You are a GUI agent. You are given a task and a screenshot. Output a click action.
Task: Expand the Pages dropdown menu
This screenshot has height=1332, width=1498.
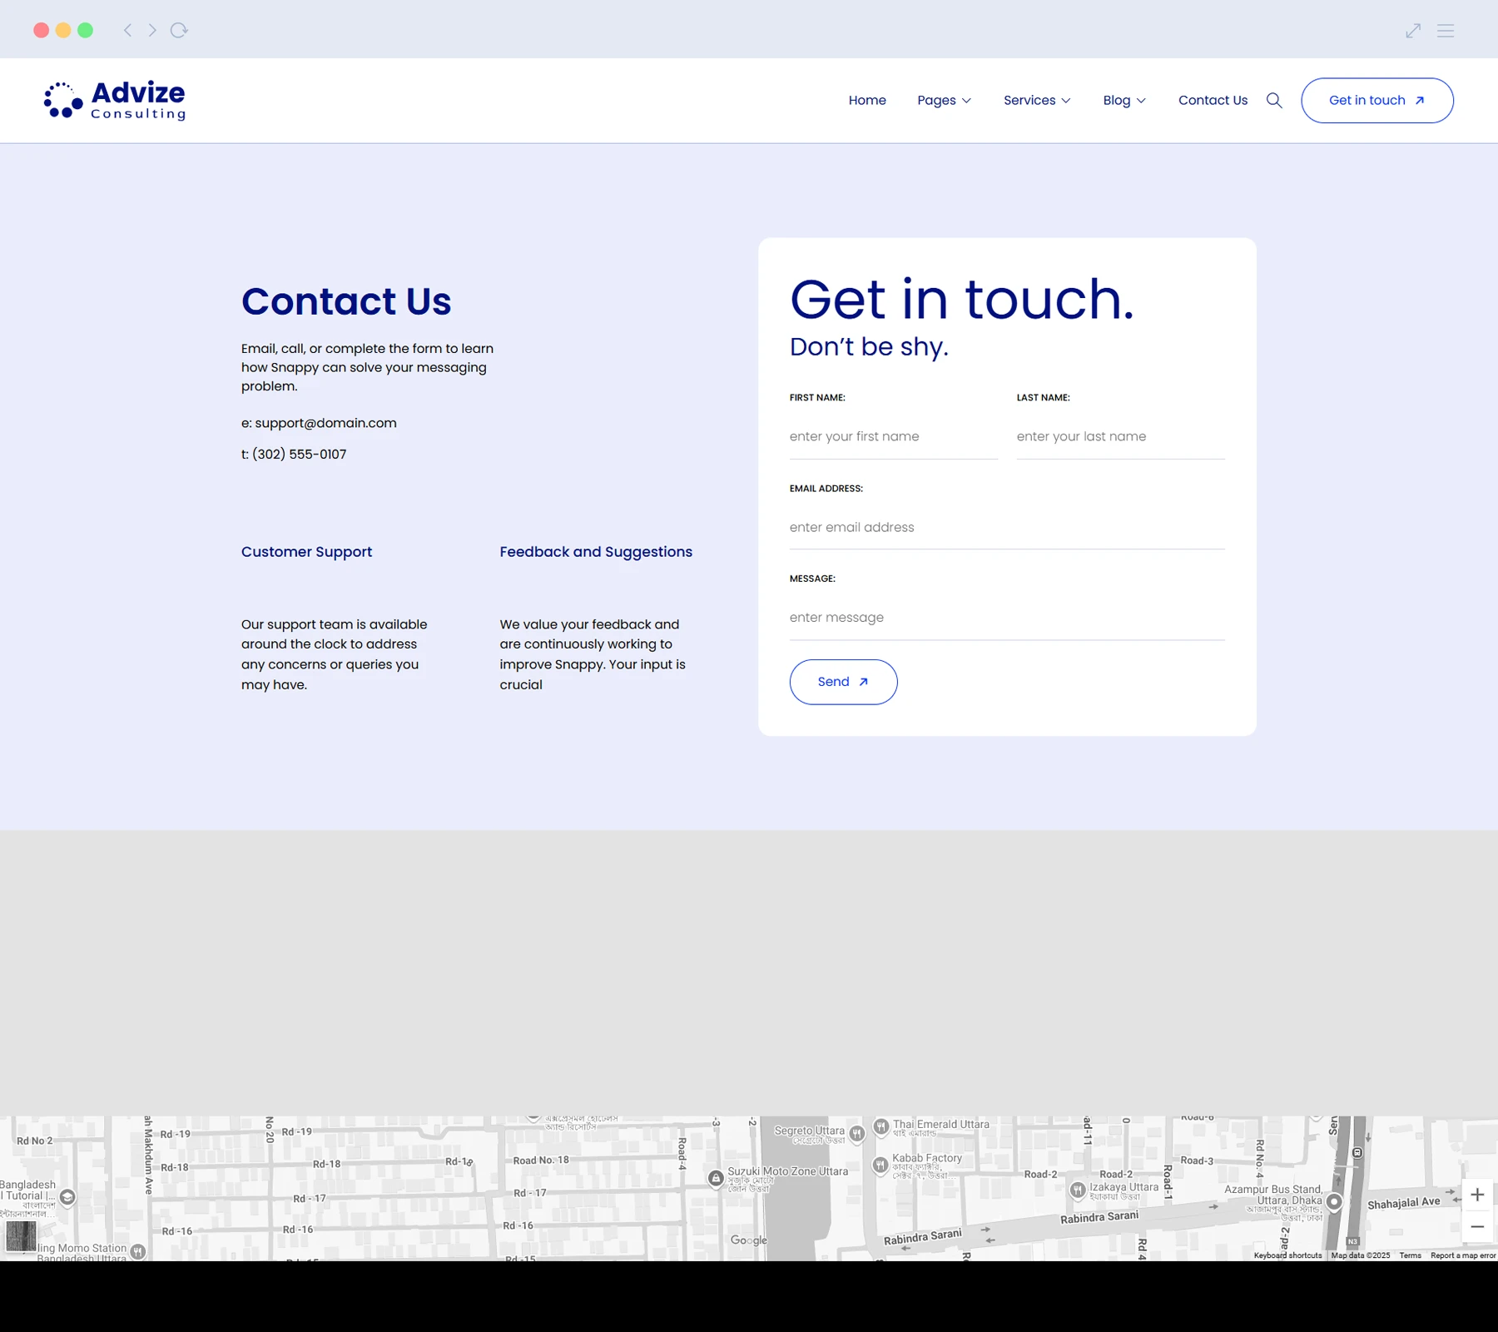pos(944,101)
